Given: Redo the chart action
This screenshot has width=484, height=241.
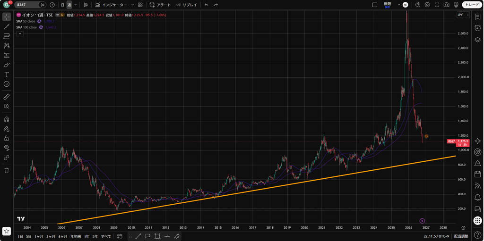Looking at the screenshot, I should pyautogui.click(x=216, y=5).
